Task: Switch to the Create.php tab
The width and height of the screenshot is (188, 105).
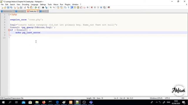Action: (x=33, y=11)
